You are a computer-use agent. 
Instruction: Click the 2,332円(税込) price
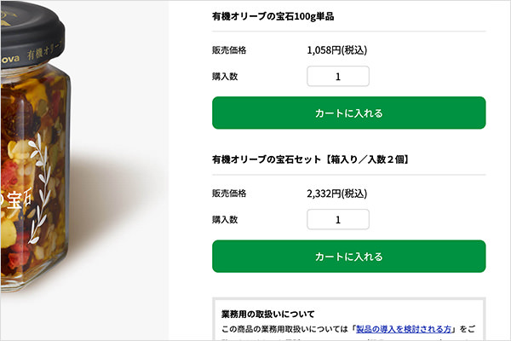click(336, 194)
